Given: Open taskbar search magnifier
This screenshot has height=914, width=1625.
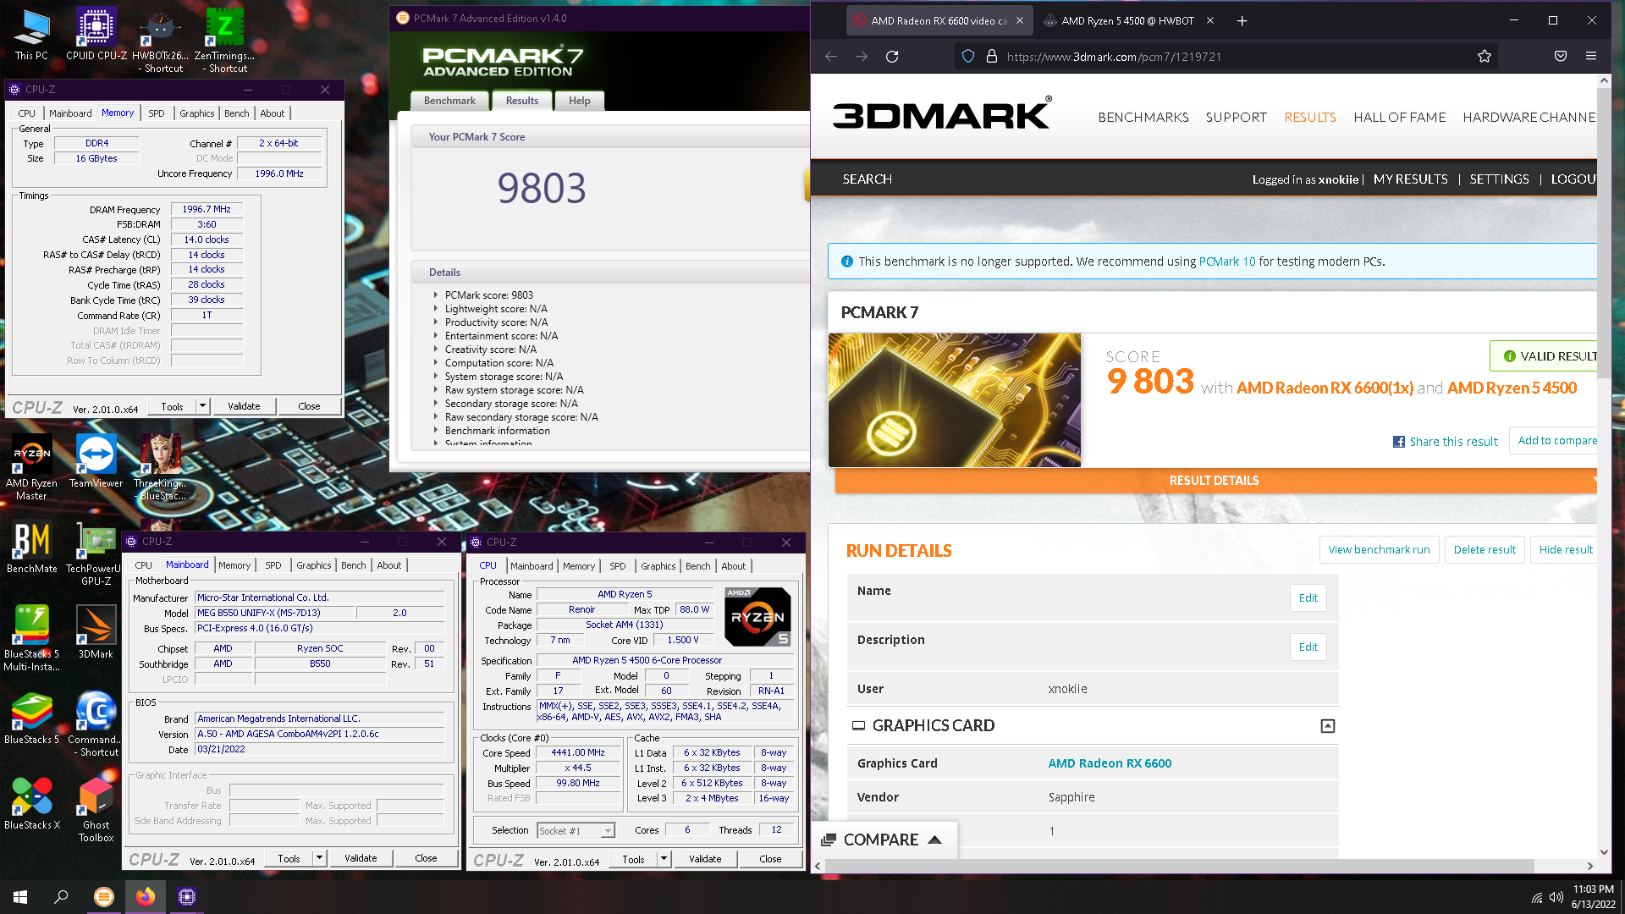Looking at the screenshot, I should click(61, 896).
